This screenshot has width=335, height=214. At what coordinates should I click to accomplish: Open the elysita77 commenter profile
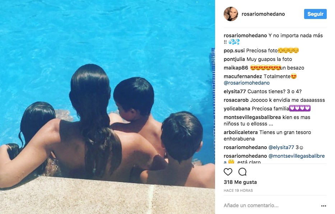[234, 91]
